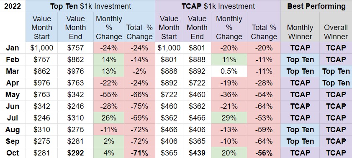The width and height of the screenshot is (352, 158).
Task: Select the 2022 year header cell
Action: [x=13, y=6]
